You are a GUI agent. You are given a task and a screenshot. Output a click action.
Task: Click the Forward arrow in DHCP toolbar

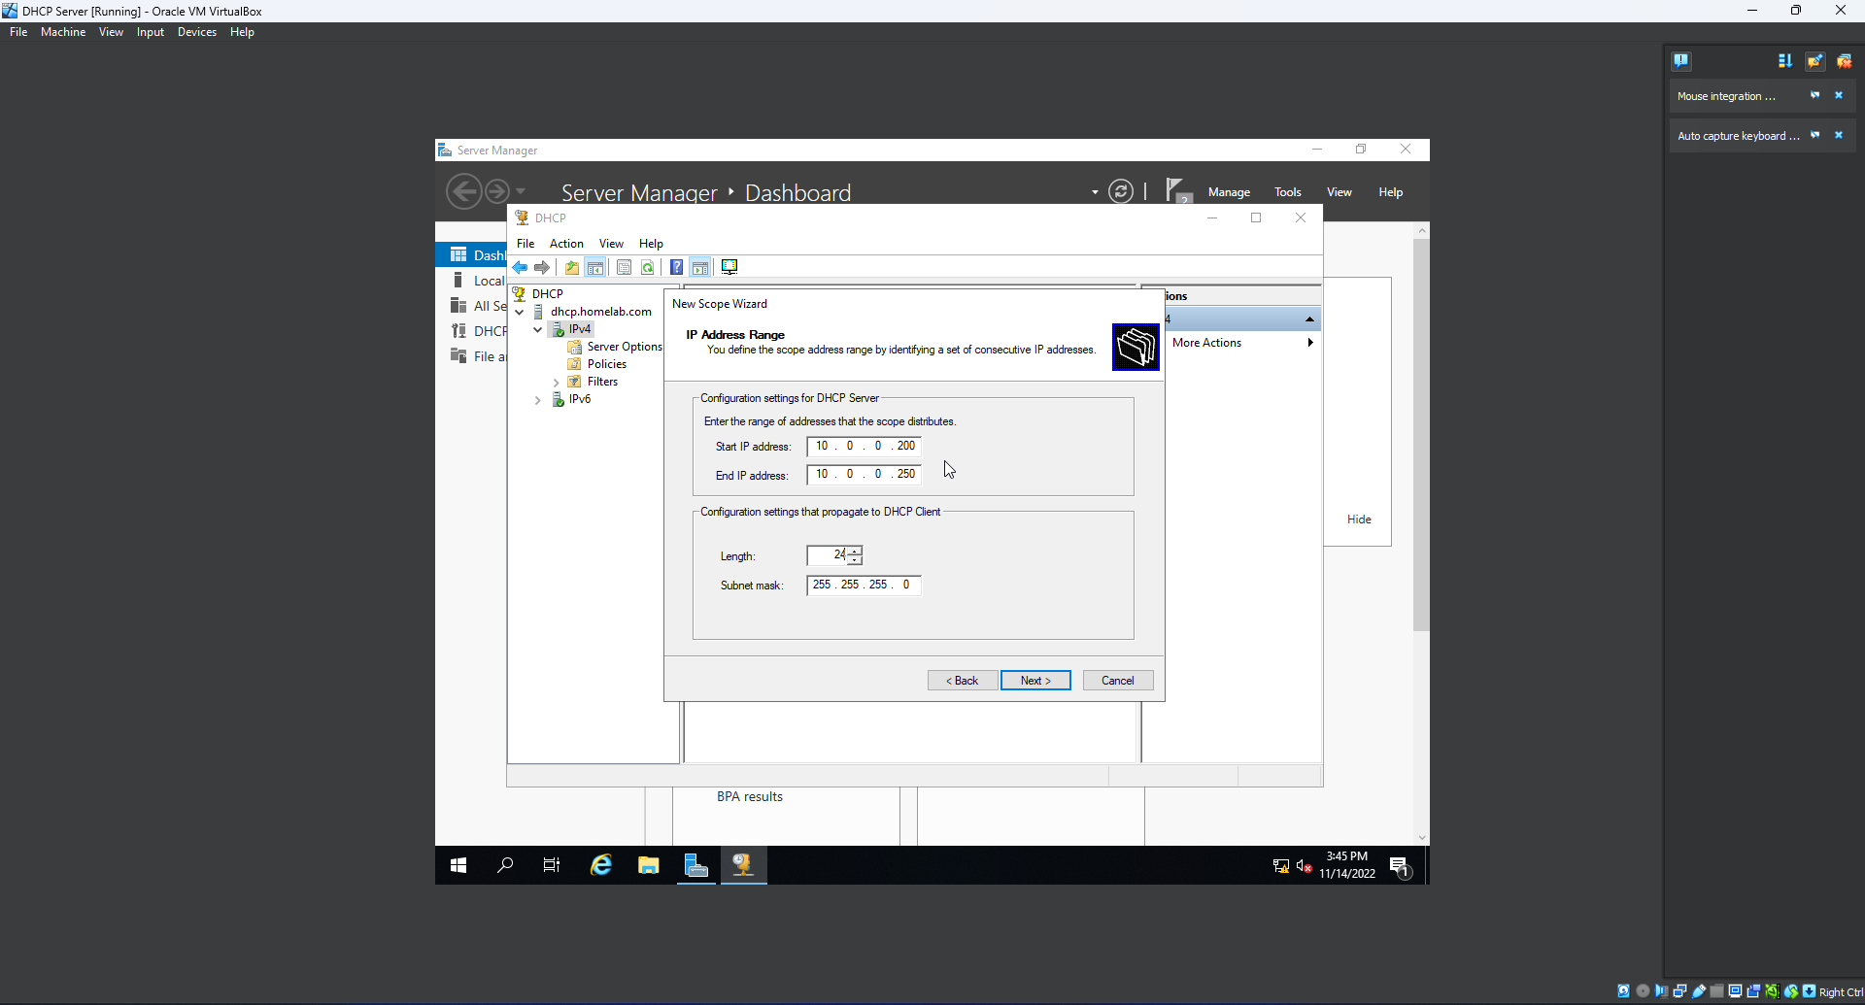tap(542, 268)
